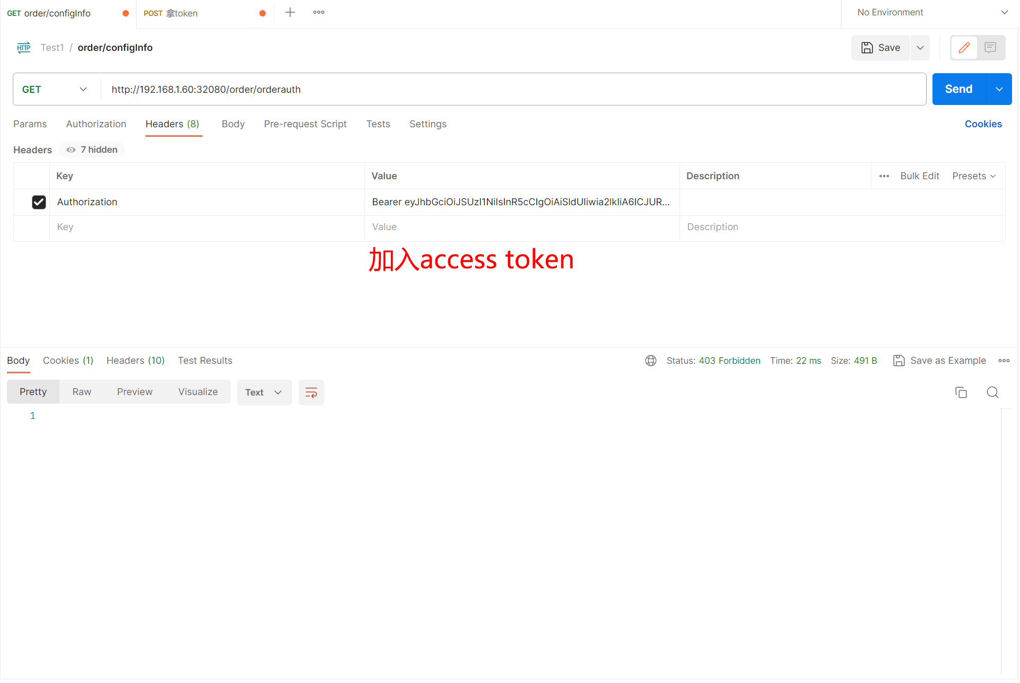Copy response body with copy icon
The height and width of the screenshot is (683, 1020).
[961, 393]
